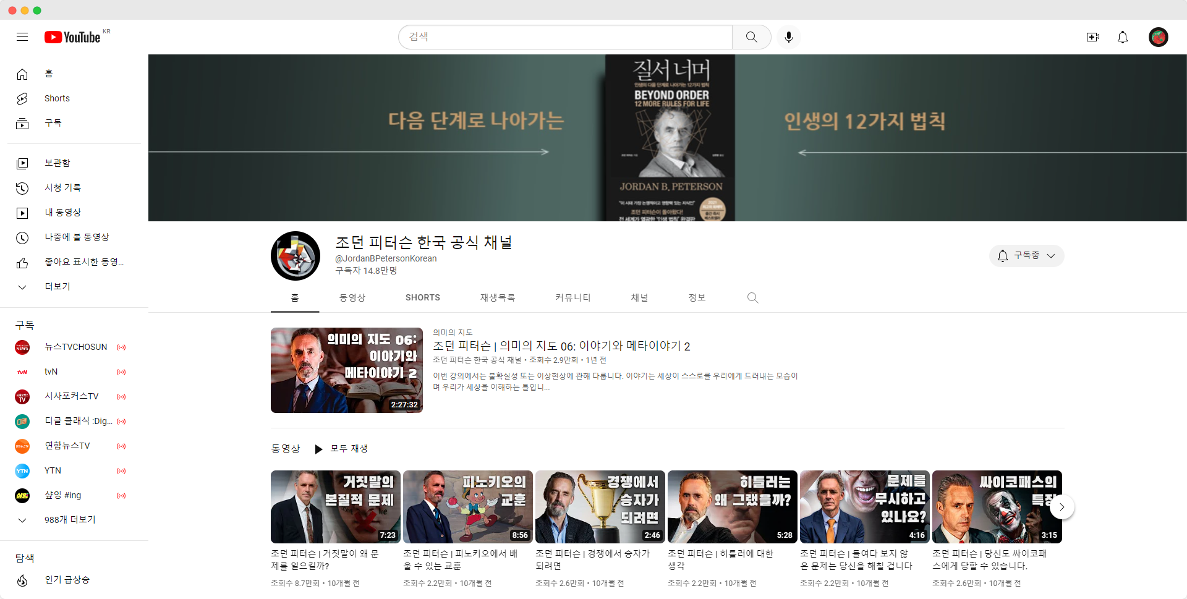This screenshot has height=599, width=1187.
Task: Click the 동영상 section heading
Action: (285, 449)
